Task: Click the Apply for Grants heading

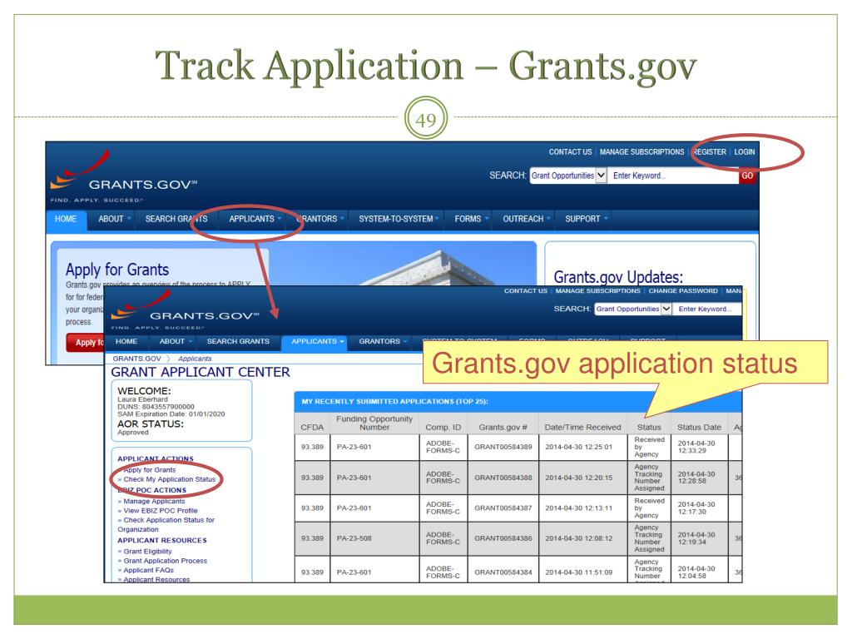Action: coord(117,270)
